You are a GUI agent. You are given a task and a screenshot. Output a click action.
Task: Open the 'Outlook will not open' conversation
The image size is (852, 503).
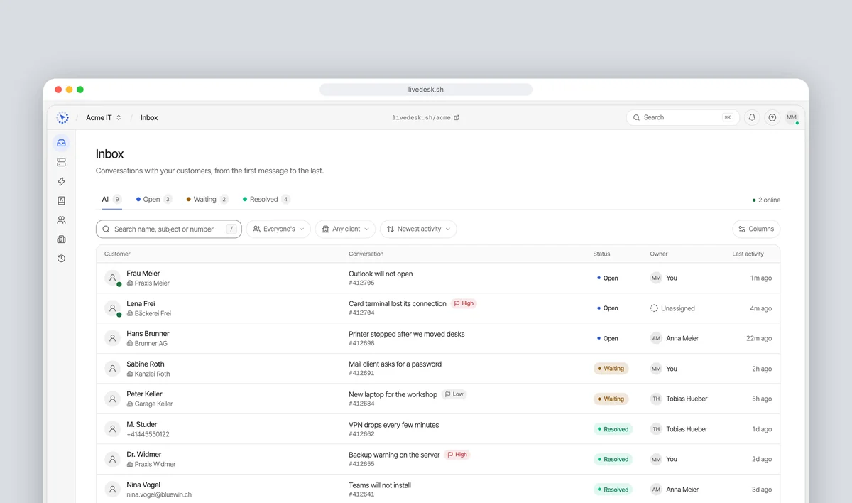coord(381,274)
